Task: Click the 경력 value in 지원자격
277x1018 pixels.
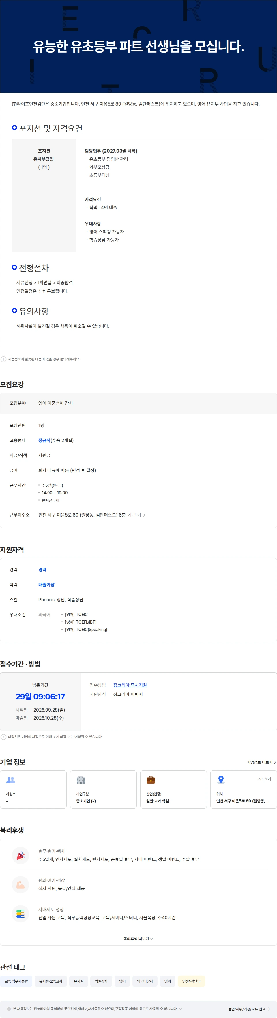Action: click(x=42, y=570)
